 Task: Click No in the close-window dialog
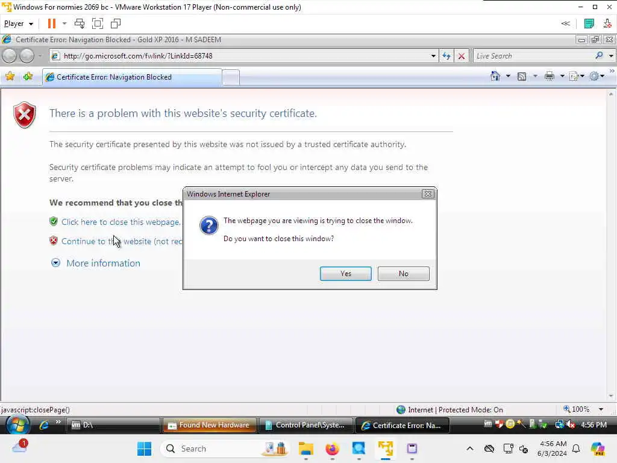click(403, 274)
